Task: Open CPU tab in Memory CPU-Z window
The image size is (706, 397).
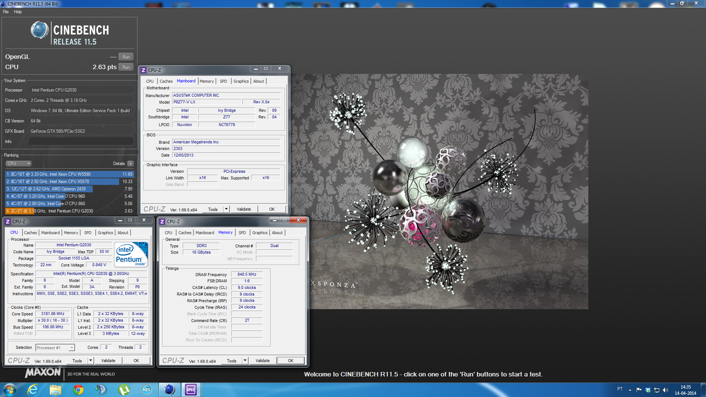Action: [x=168, y=233]
